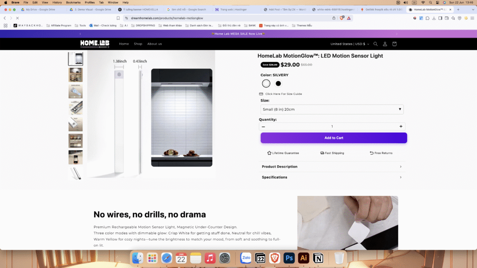Image resolution: width=477 pixels, height=268 pixels.
Task: Launch Illustrator from the dock
Action: coord(303,258)
